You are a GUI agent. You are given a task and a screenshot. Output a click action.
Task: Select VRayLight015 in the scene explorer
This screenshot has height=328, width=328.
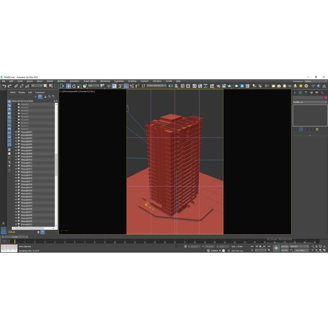click(26, 175)
